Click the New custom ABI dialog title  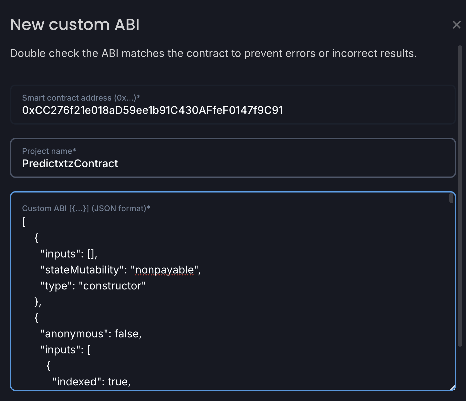pyautogui.click(x=75, y=24)
